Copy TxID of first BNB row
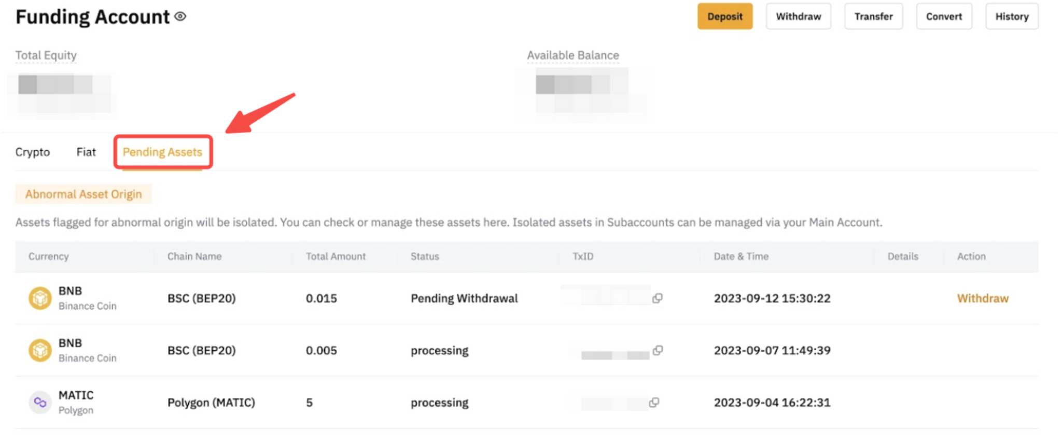This screenshot has width=1062, height=448. click(657, 298)
